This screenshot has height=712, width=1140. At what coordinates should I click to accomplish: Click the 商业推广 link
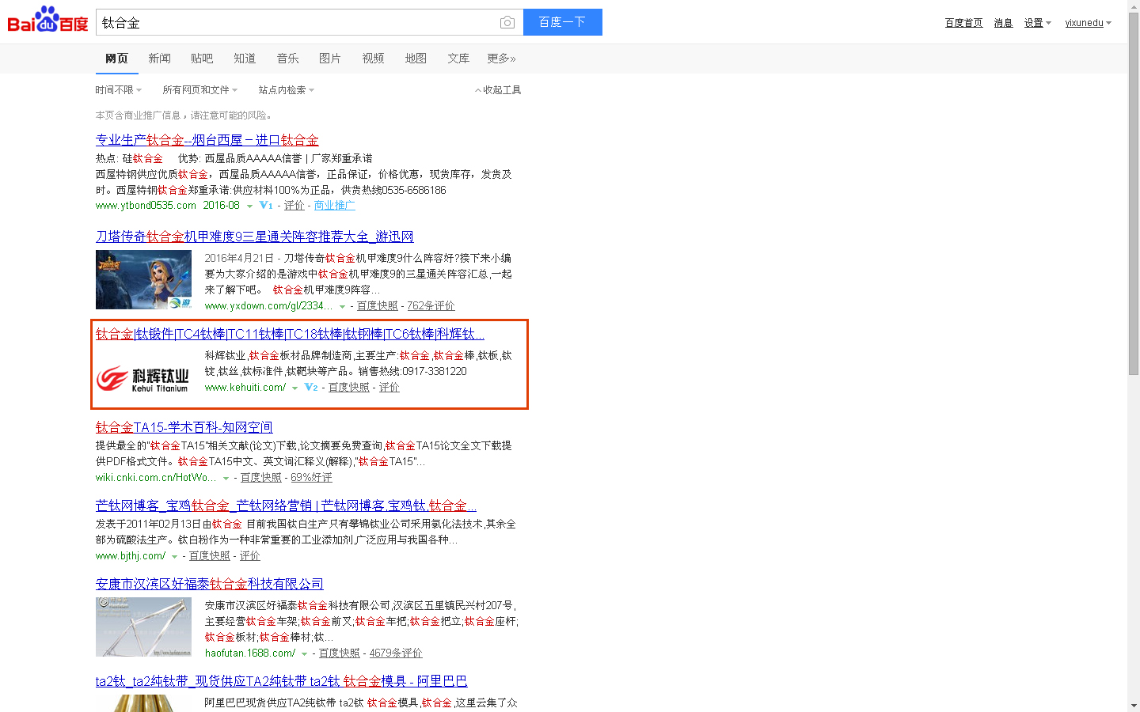point(334,206)
